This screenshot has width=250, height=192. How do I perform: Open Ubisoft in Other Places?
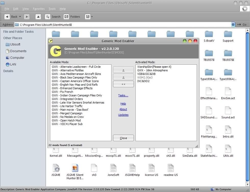pyautogui.click(x=13, y=44)
